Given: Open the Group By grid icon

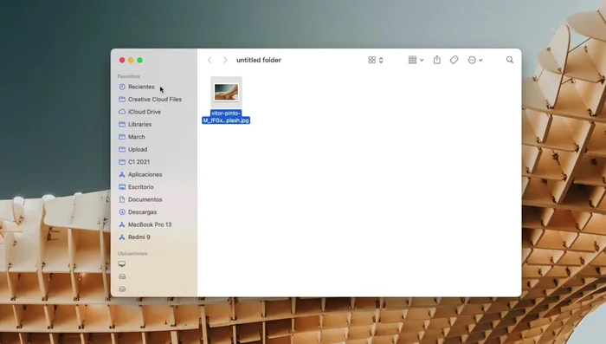Looking at the screenshot, I should 412,60.
